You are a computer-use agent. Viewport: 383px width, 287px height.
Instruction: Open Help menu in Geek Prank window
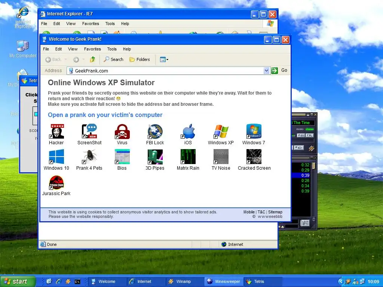pyautogui.click(x=127, y=49)
